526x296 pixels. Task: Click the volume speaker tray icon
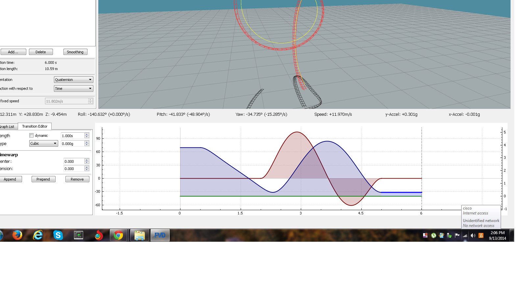click(473, 235)
